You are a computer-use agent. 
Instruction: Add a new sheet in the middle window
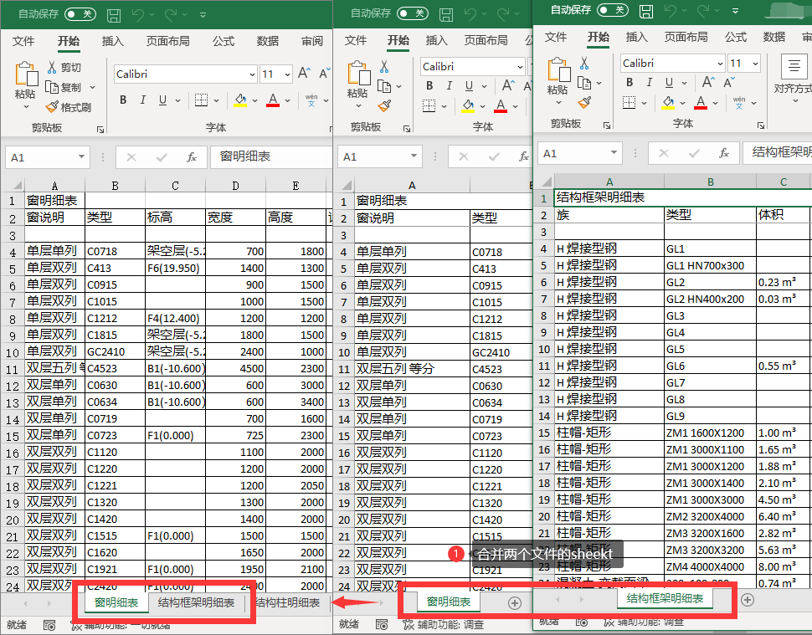(515, 602)
